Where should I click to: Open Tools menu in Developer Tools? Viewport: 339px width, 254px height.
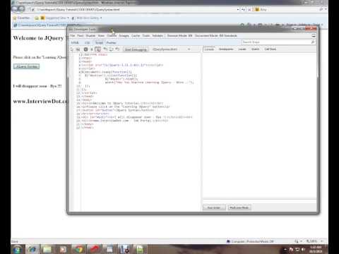146,36
